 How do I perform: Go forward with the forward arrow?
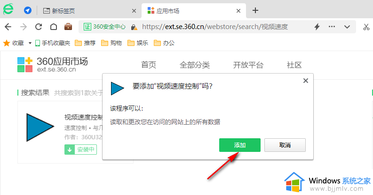pyautogui.click(x=24, y=27)
